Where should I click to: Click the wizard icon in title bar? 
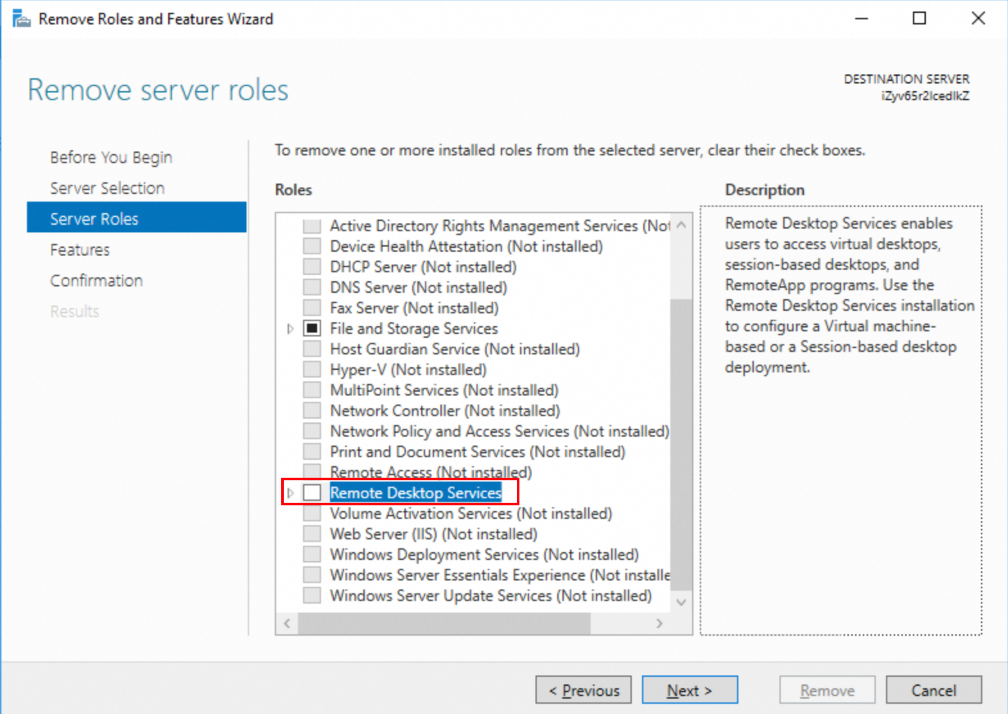(x=21, y=19)
